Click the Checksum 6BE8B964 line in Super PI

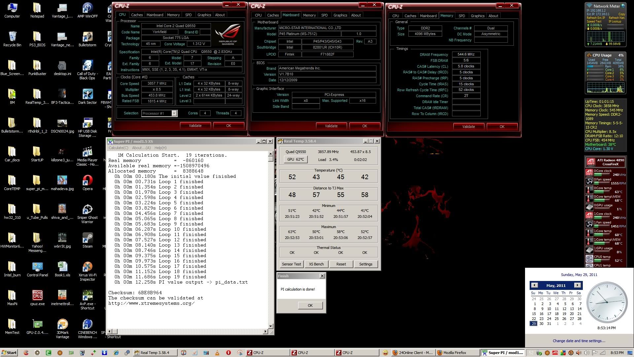click(x=135, y=293)
